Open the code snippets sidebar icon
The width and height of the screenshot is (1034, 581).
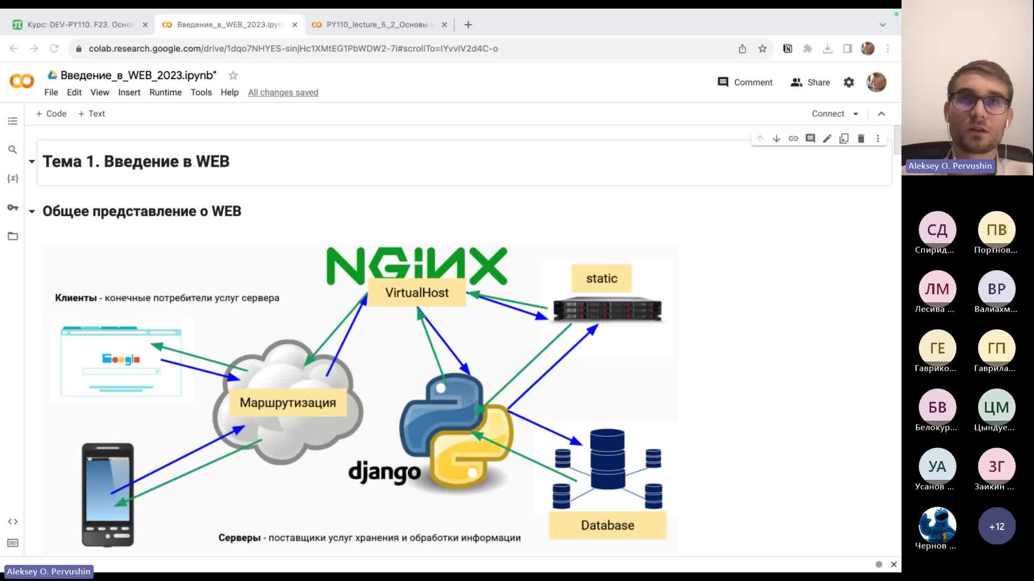tap(13, 521)
